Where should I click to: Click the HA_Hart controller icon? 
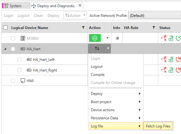tap(23, 49)
